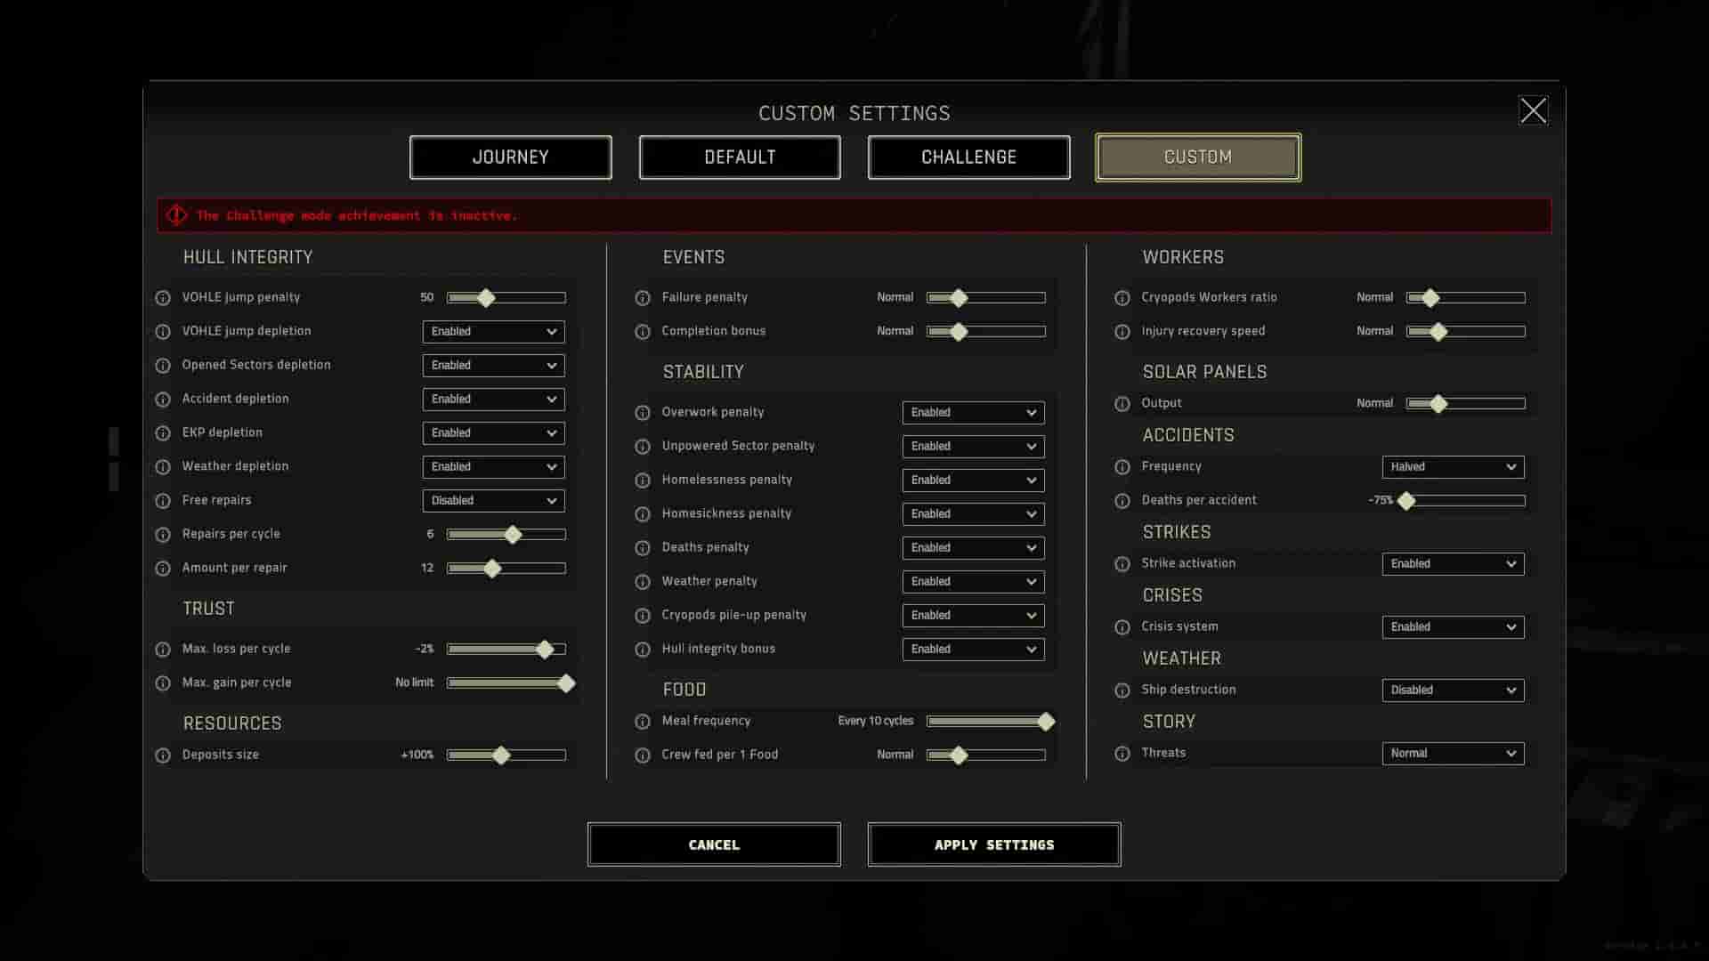Image resolution: width=1709 pixels, height=961 pixels.
Task: Adjust the Injury recovery speed slider
Action: tap(1466, 332)
